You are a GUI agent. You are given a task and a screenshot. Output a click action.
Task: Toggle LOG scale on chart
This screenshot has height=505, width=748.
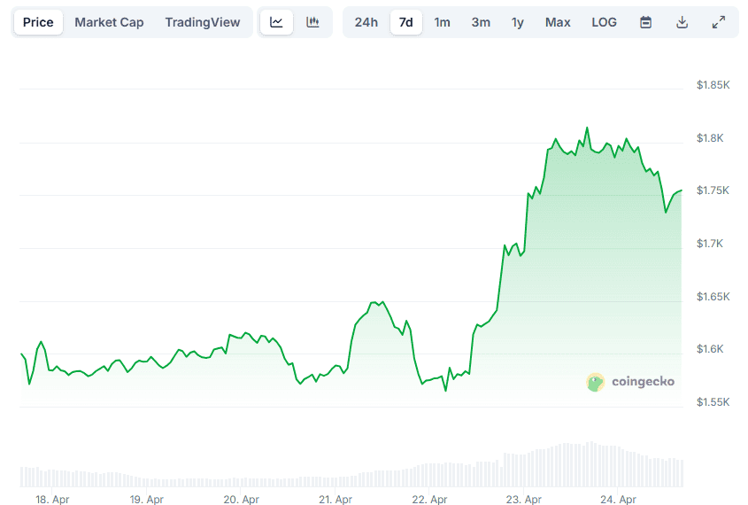604,22
